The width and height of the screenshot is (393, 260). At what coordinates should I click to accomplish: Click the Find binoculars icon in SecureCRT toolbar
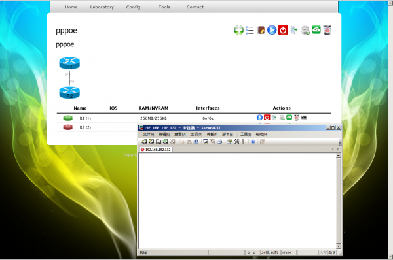[196, 142]
